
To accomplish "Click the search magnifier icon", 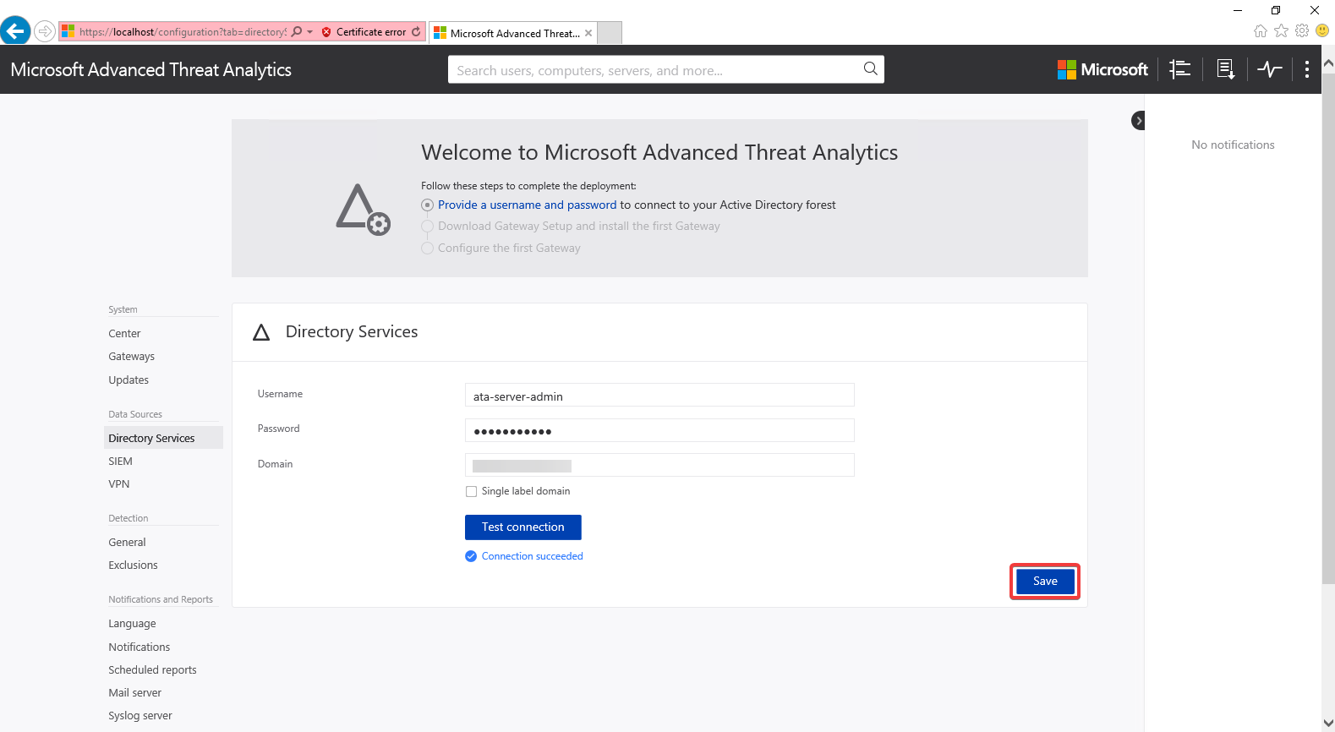I will click(x=870, y=69).
